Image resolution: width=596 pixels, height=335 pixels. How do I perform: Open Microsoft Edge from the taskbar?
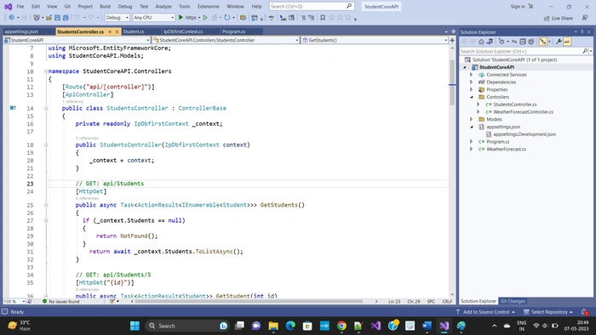[290, 326]
